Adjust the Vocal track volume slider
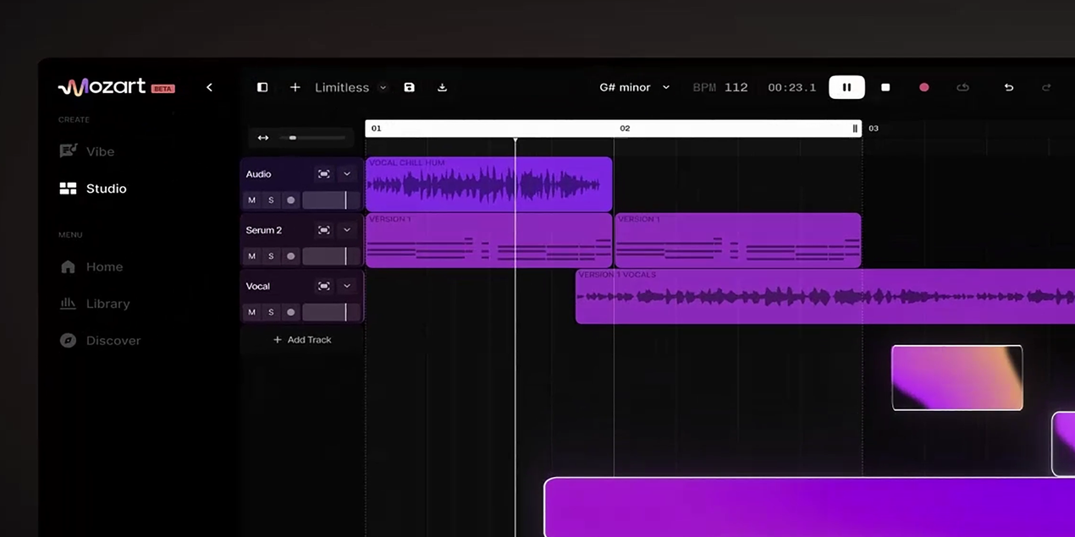The height and width of the screenshot is (537, 1075). click(331, 312)
